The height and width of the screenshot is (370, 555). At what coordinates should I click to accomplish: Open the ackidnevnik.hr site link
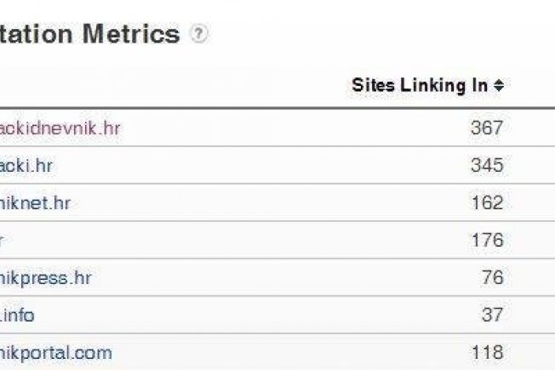coord(60,128)
